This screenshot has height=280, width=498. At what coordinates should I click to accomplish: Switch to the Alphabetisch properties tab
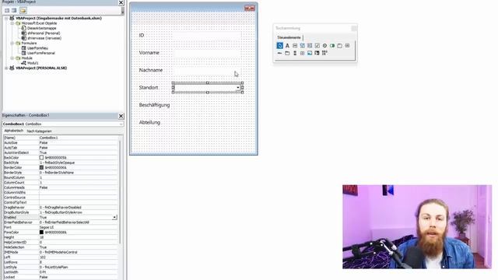[x=14, y=131]
